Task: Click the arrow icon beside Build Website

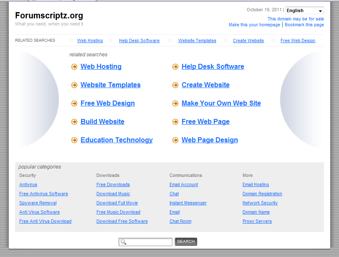Action: [x=74, y=122]
